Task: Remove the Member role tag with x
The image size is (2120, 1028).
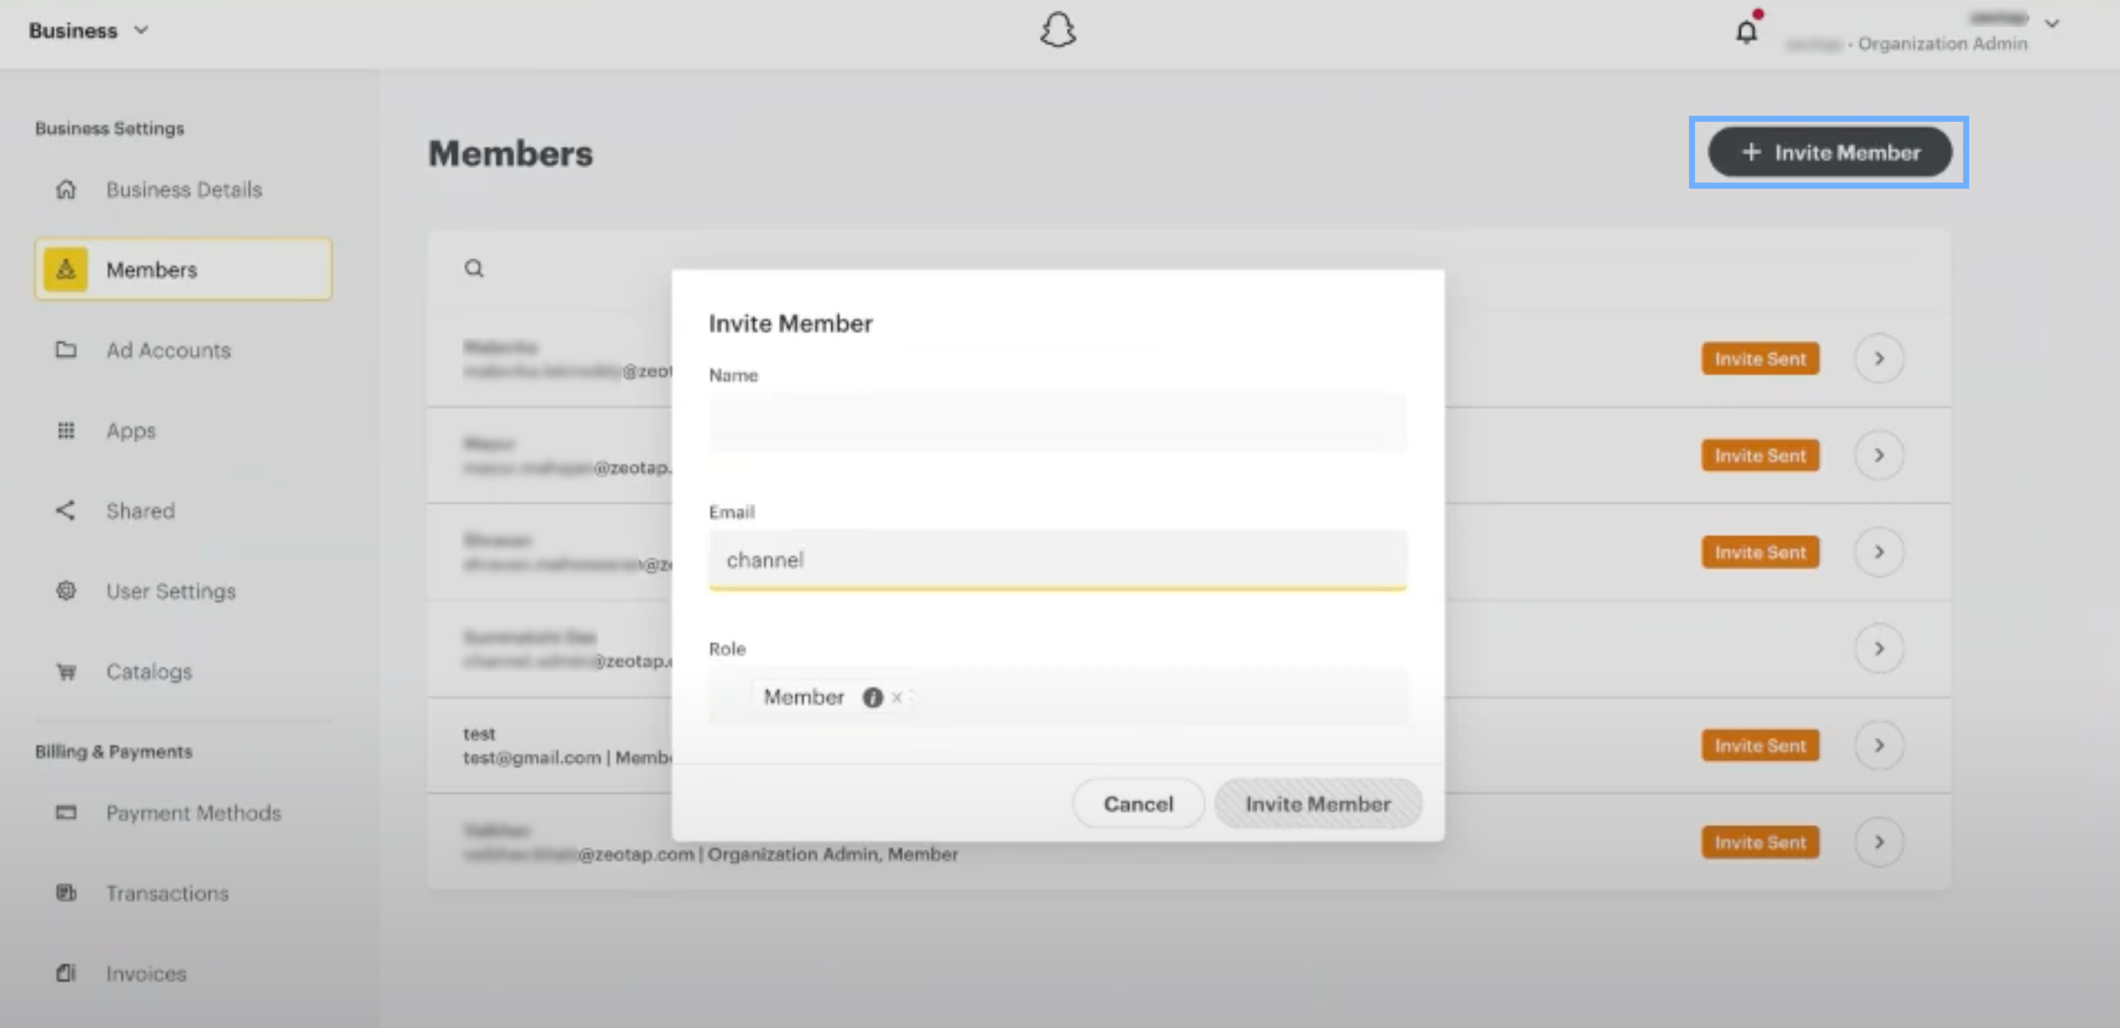Action: pos(897,698)
